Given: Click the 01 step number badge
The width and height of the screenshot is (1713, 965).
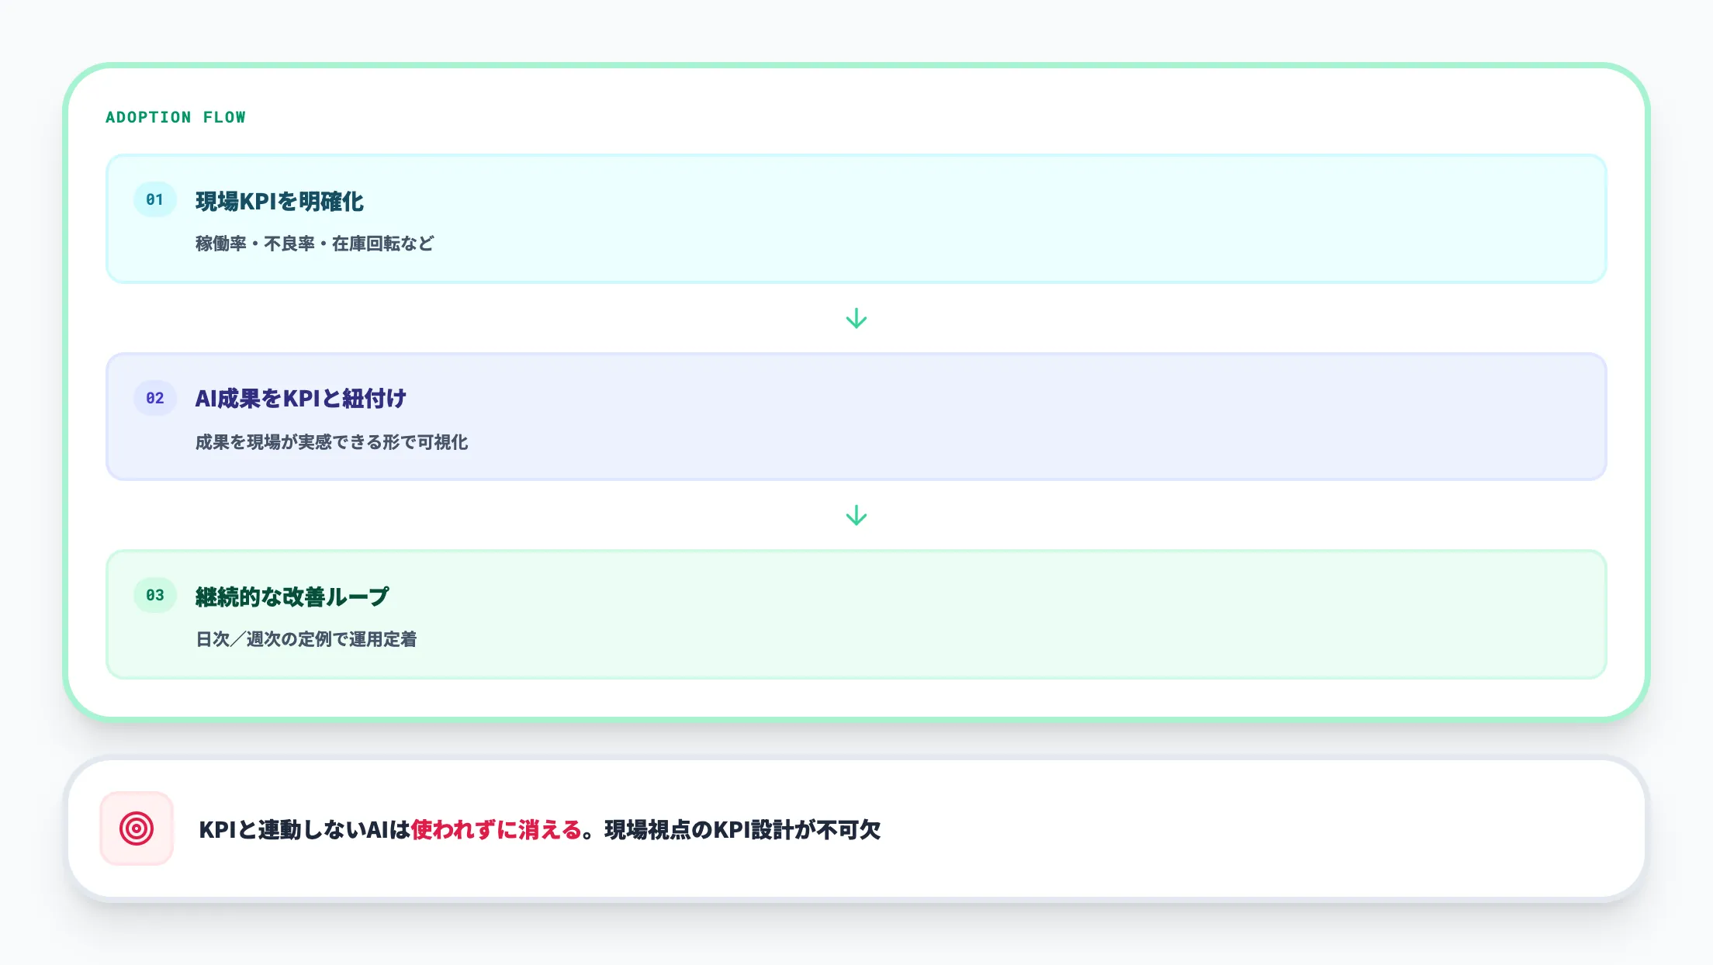Looking at the screenshot, I should [x=155, y=199].
